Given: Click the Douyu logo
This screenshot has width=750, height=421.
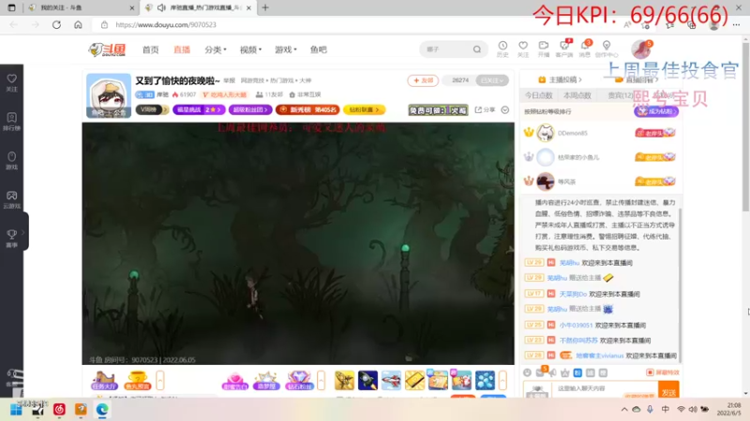Looking at the screenshot, I should tap(107, 50).
